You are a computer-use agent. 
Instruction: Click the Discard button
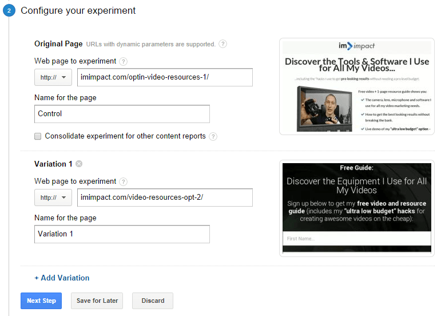coord(153,301)
